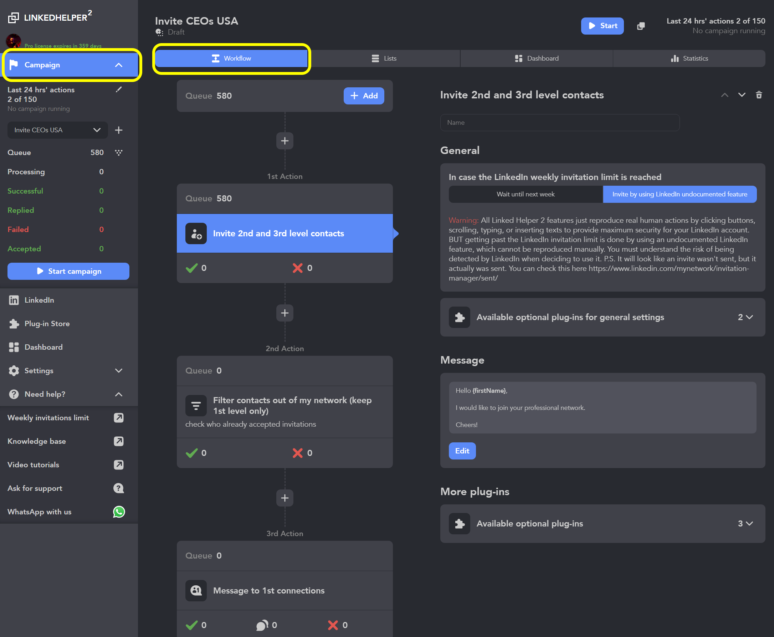Expand optional plug-ins for general settings
Viewport: 774px width, 637px height.
pyautogui.click(x=603, y=317)
